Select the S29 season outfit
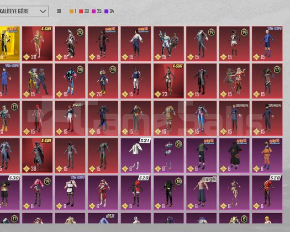The height and width of the screenshot is (232, 290). (136, 193)
